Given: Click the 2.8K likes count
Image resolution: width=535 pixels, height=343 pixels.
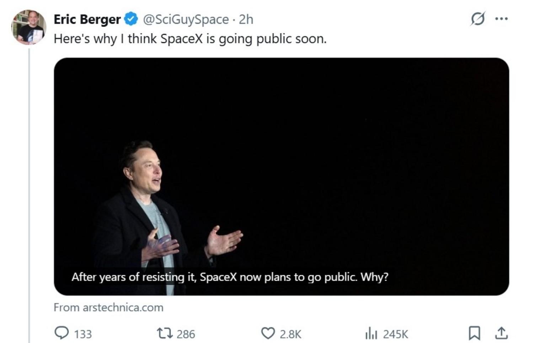Looking at the screenshot, I should 290,334.
